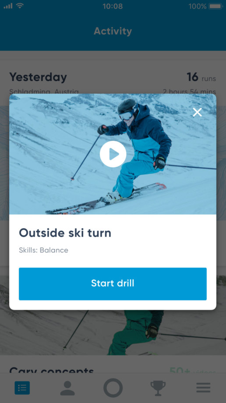This screenshot has width=226, height=403.
Task: Tap the skier video thumbnail image
Action: point(113,154)
